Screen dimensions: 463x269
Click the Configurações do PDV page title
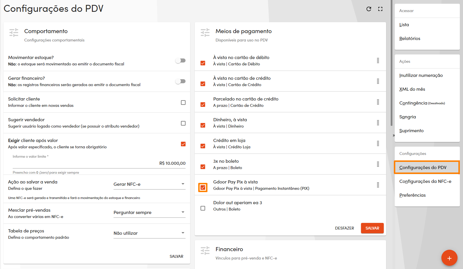pyautogui.click(x=54, y=9)
